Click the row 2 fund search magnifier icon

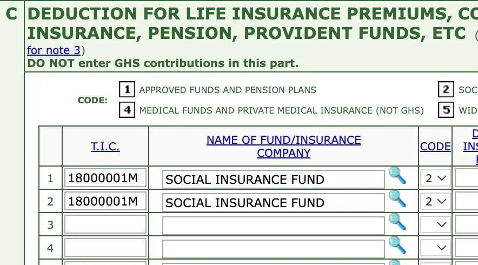point(397,198)
